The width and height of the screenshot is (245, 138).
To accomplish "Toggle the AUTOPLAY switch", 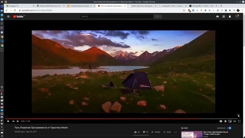I will (229, 128).
